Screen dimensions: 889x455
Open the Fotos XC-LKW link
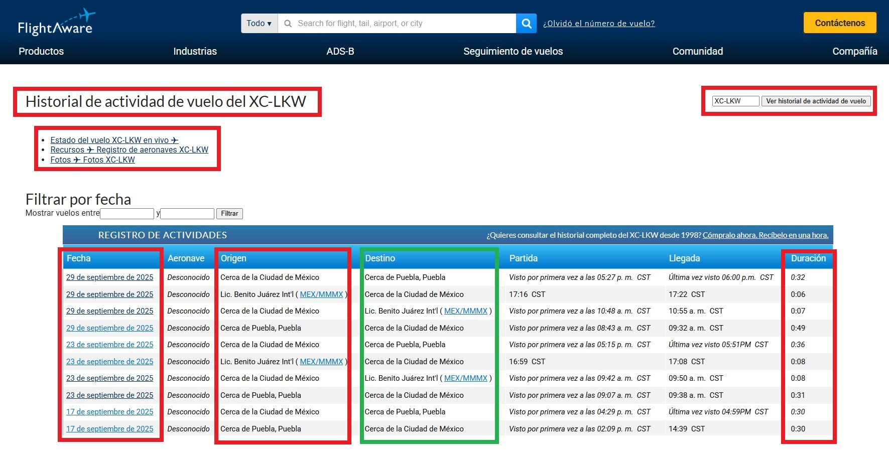coord(108,160)
